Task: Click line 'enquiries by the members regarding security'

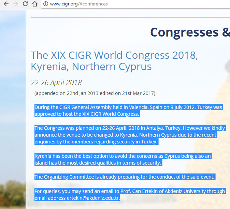Action: coord(96,142)
